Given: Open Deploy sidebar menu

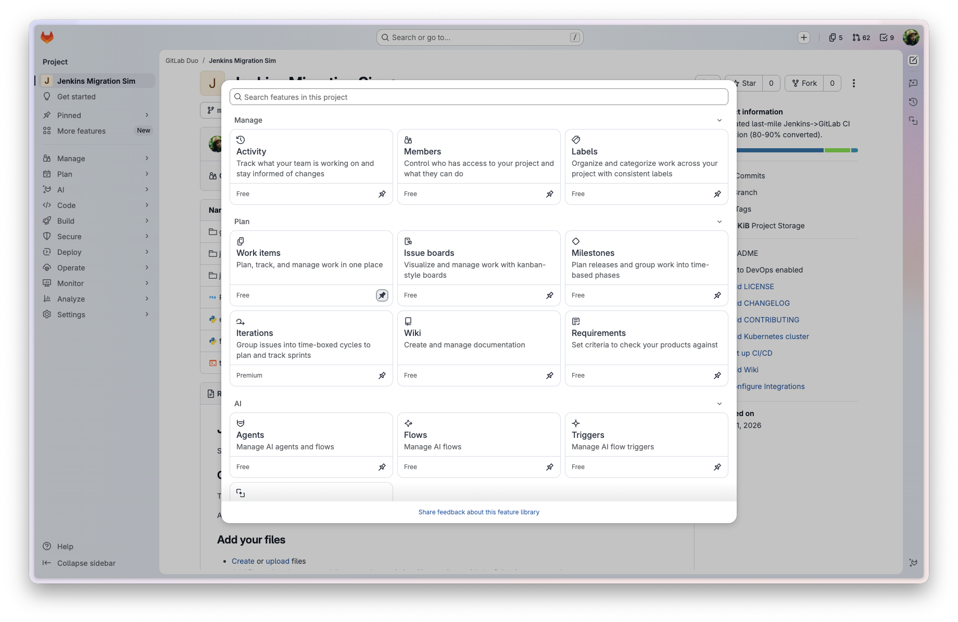Looking at the screenshot, I should 97,252.
